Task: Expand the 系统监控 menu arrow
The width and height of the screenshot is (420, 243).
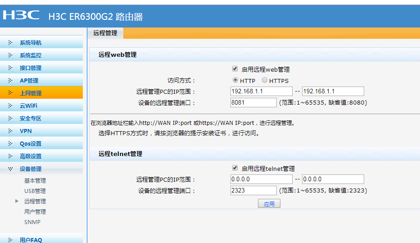Action: (x=10, y=55)
